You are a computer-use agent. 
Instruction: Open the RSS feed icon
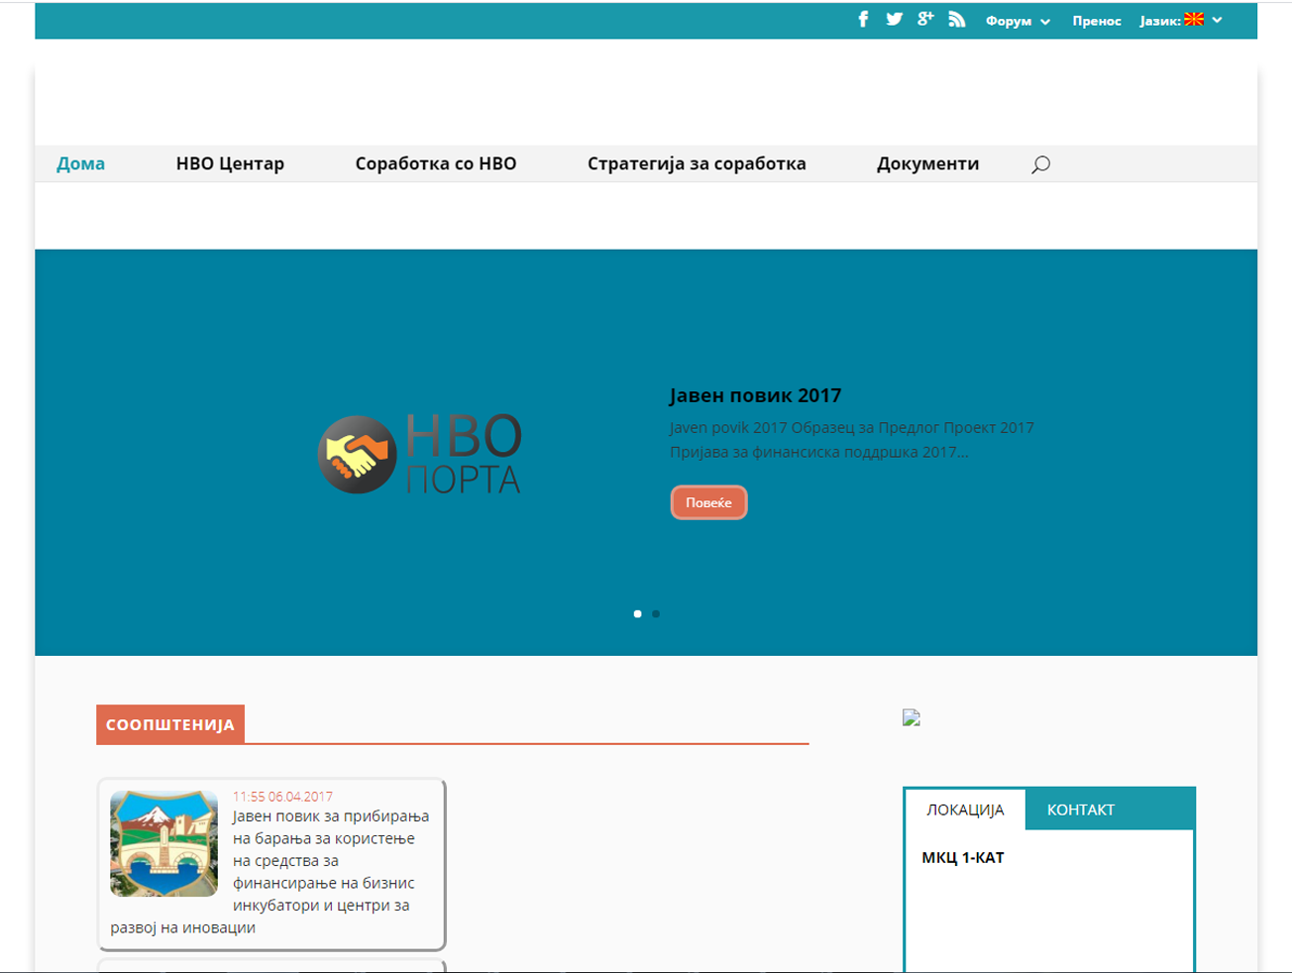pos(956,20)
